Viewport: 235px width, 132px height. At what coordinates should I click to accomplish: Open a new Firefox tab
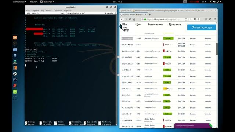pos(149,15)
